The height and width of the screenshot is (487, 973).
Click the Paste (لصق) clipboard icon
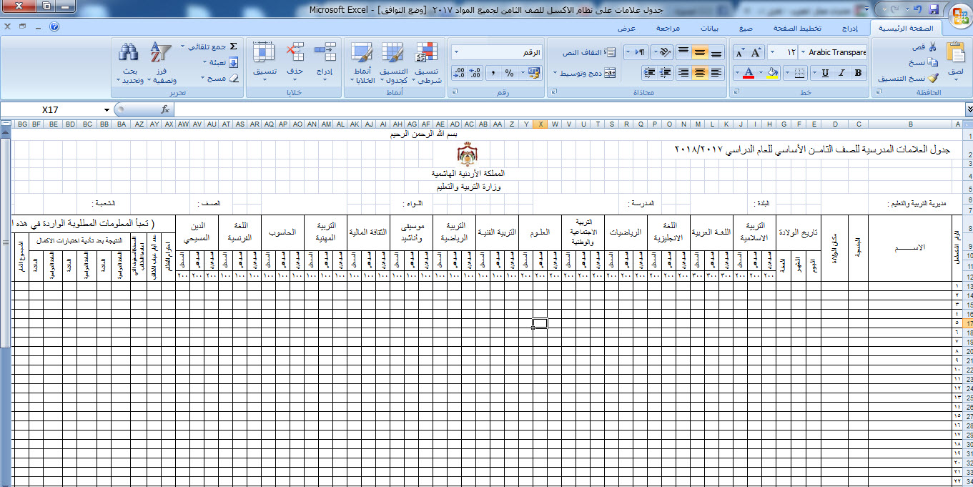[x=955, y=54]
